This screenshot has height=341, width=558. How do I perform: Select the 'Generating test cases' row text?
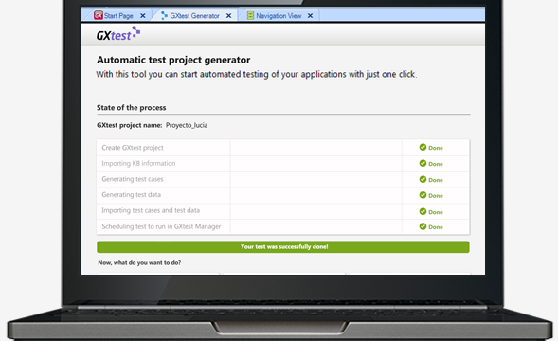tap(133, 179)
